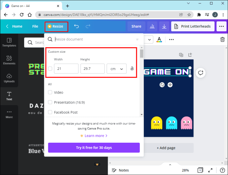Image resolution: width=228 pixels, height=175 pixels.
Task: Click the browser back arrow
Action: [6, 15]
